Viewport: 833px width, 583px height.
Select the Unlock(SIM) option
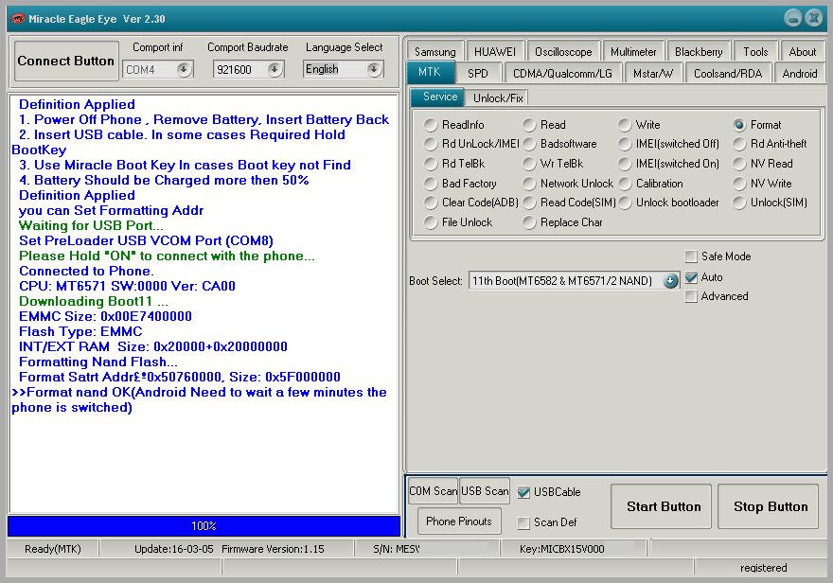tap(771, 203)
